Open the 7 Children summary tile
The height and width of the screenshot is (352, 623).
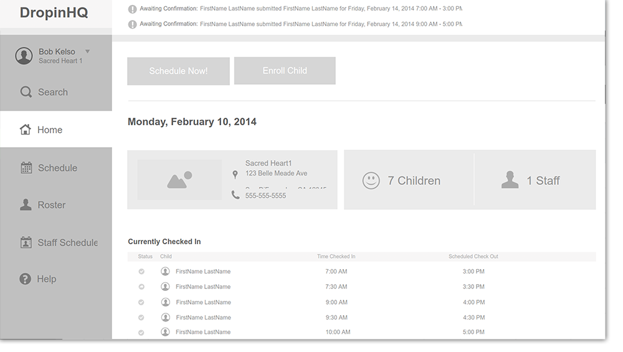click(x=409, y=180)
